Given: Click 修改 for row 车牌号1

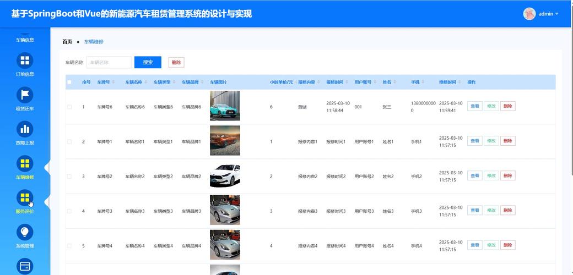Looking at the screenshot, I should point(491,141).
